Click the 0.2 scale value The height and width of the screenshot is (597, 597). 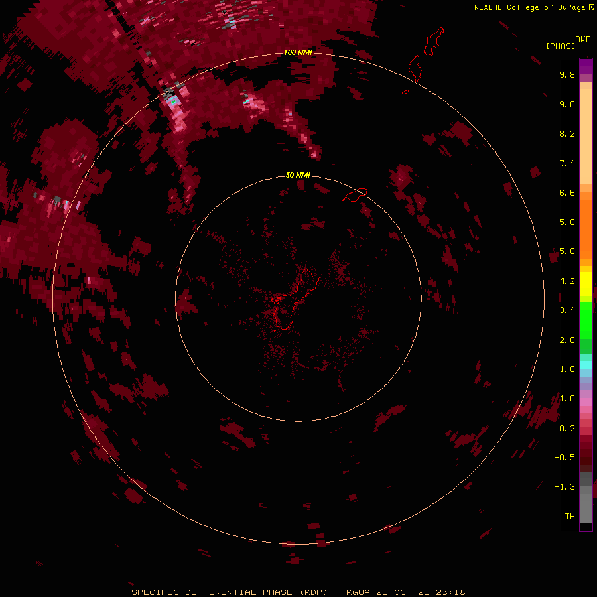[x=567, y=429]
